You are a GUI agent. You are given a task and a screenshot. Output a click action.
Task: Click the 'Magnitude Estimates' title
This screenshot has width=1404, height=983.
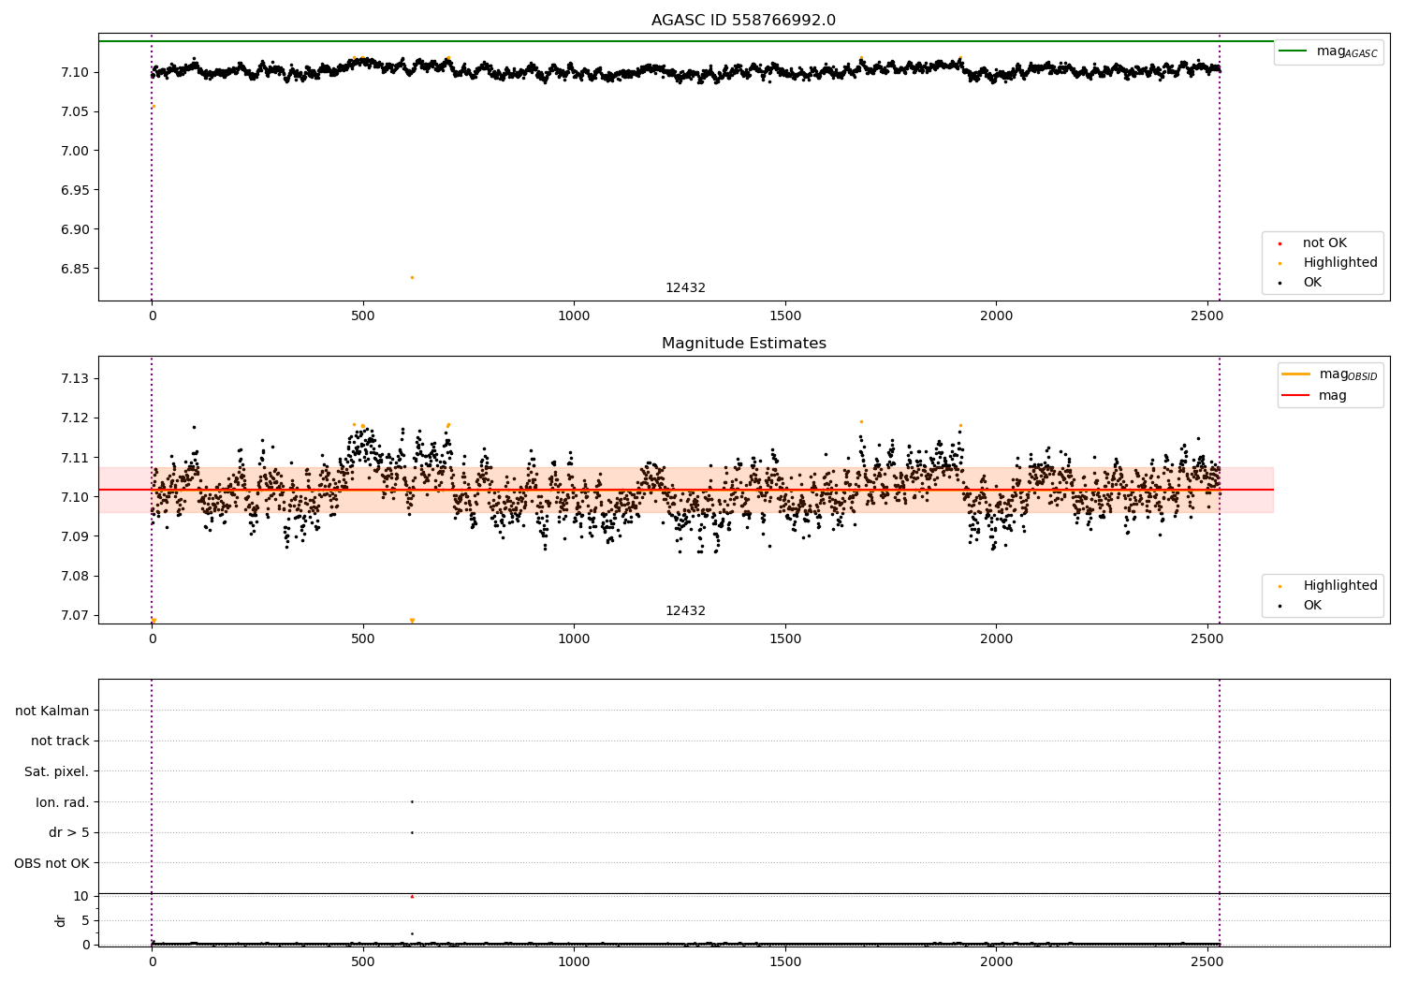(743, 344)
